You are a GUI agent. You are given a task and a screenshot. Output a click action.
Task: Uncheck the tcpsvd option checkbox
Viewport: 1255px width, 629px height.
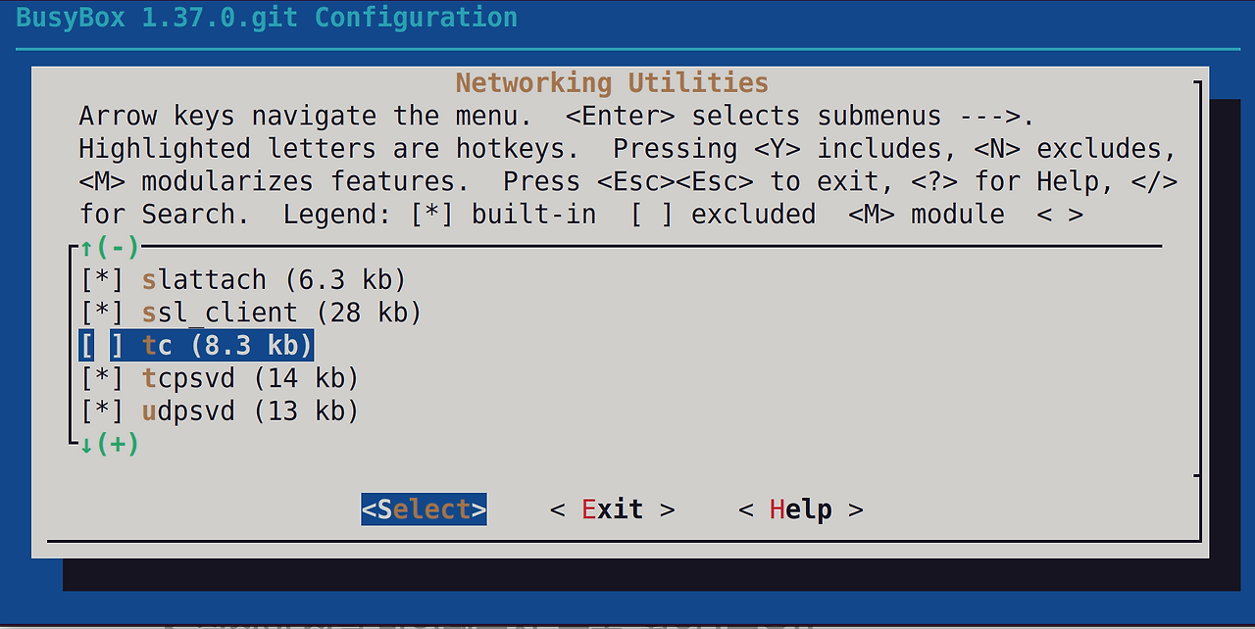click(x=102, y=378)
